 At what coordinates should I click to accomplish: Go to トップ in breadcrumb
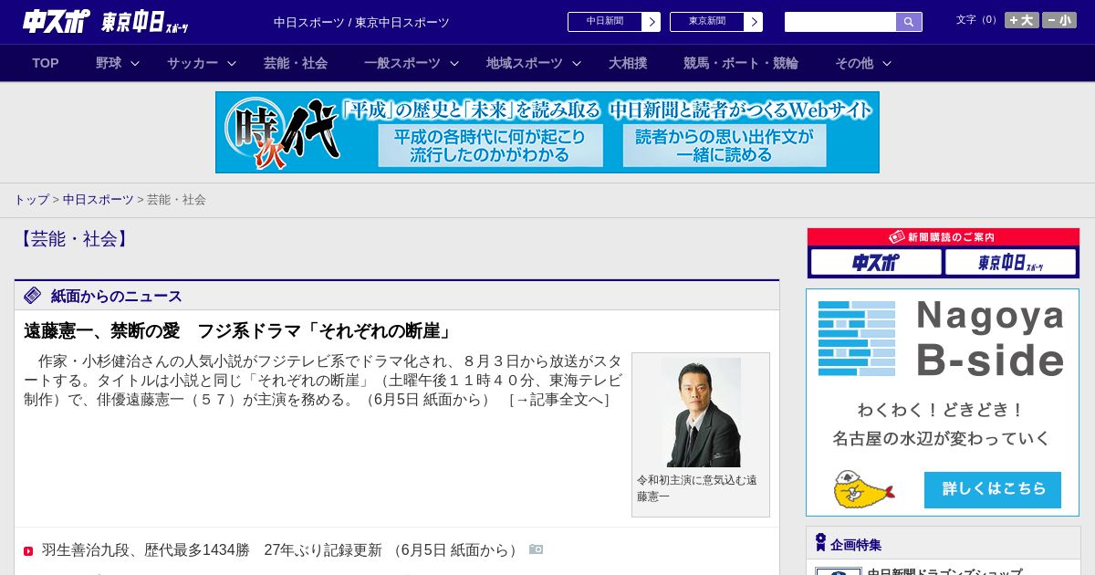tap(31, 199)
